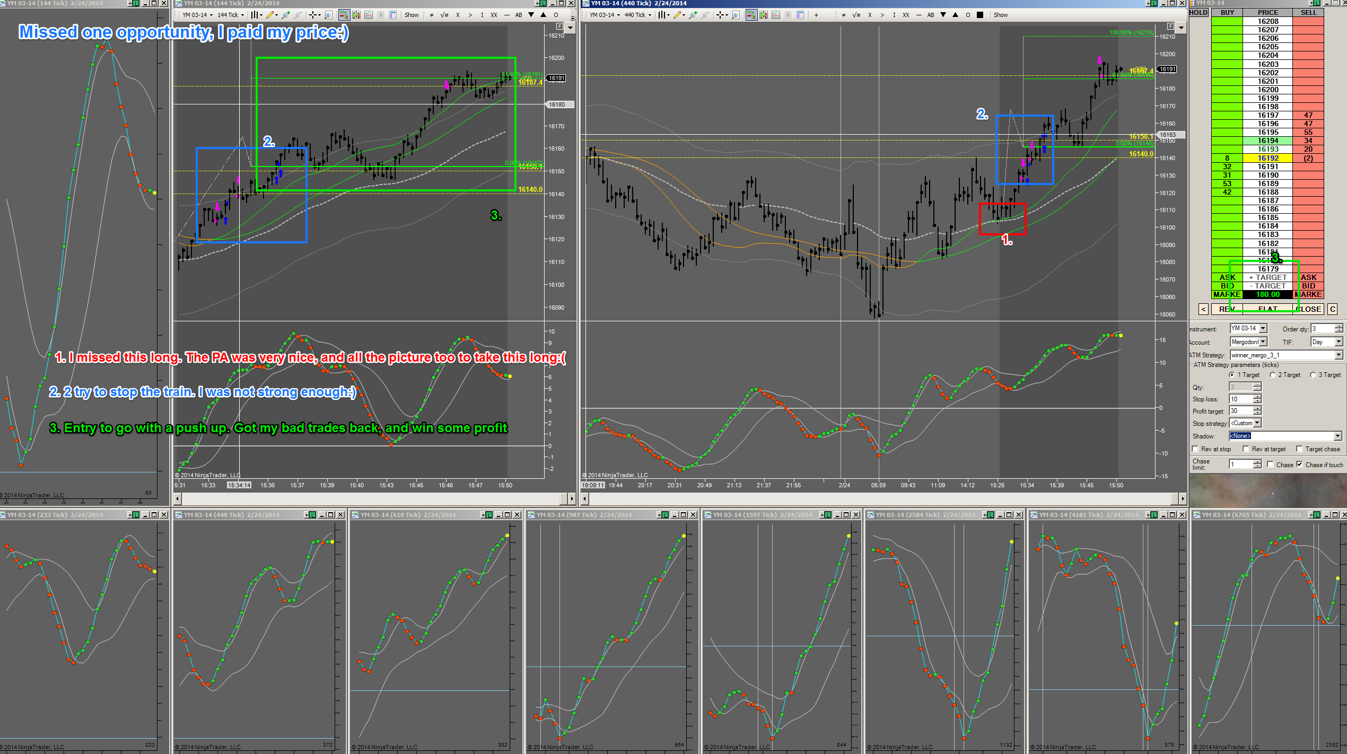Image resolution: width=1347 pixels, height=754 pixels.
Task: Open candlestick data series icon in 144 Tick toolbar
Action: 356,15
